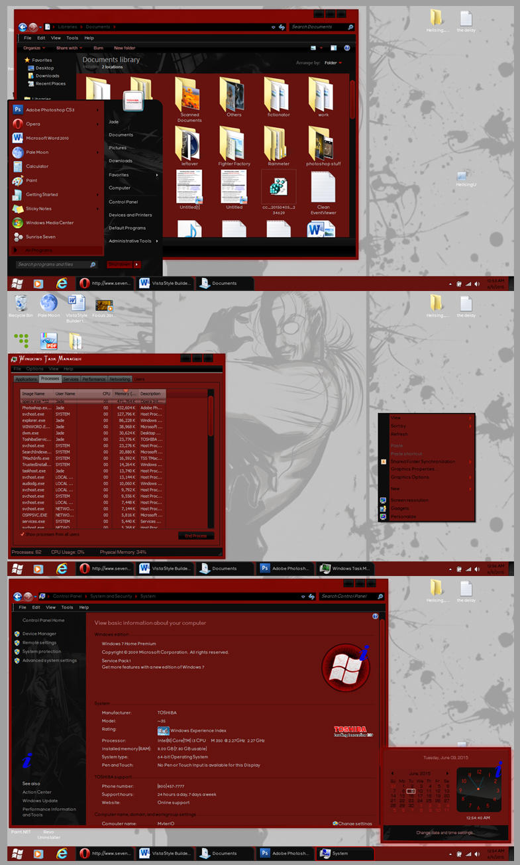Open Options menu in Task Manager
The height and width of the screenshot is (865, 520).
34,369
